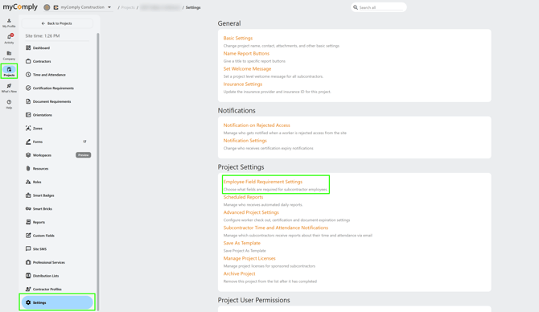The image size is (539, 312).
Task: Click Save As Template link
Action: click(x=241, y=243)
